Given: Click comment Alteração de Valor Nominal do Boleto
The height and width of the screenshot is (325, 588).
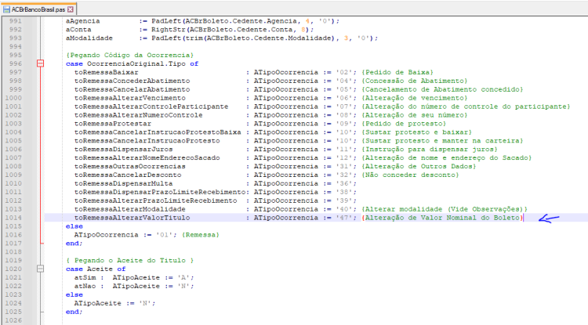Looking at the screenshot, I should (442, 218).
